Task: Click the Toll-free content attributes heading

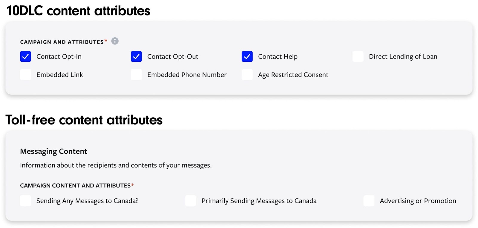Action: (84, 120)
